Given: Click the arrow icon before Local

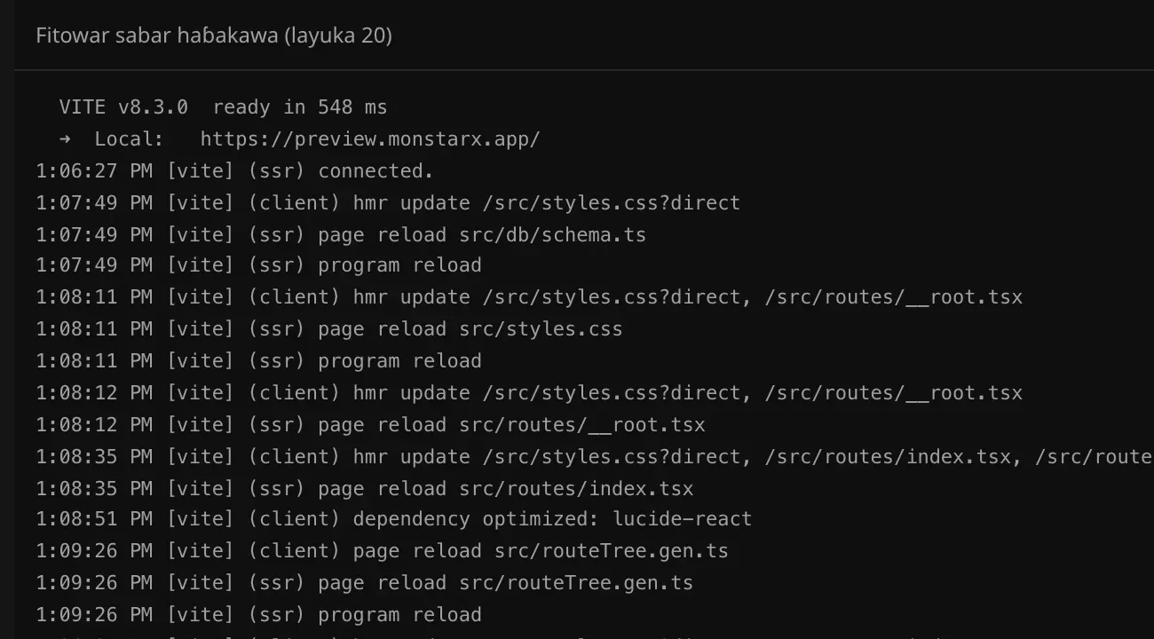Looking at the screenshot, I should pos(65,139).
